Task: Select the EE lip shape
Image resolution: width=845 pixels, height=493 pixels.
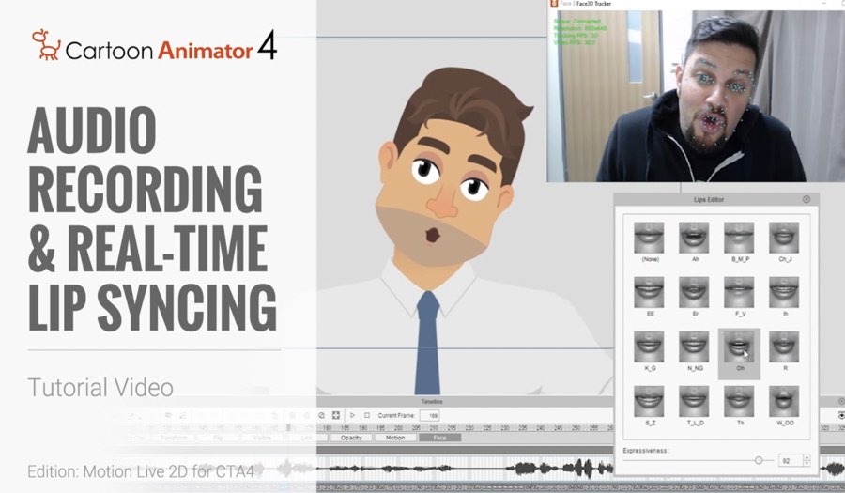Action: (649, 292)
